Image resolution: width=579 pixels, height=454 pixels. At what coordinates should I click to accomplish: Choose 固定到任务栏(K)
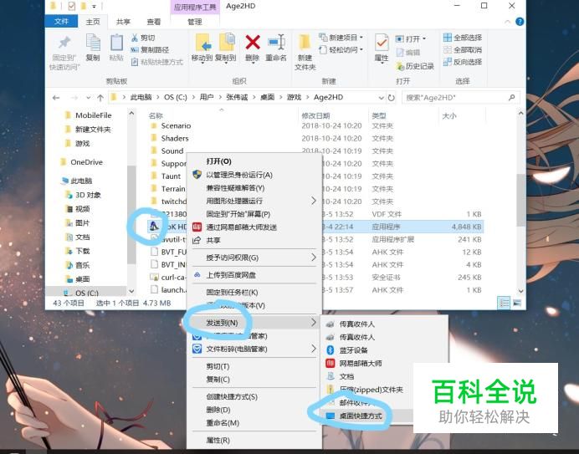(x=232, y=293)
